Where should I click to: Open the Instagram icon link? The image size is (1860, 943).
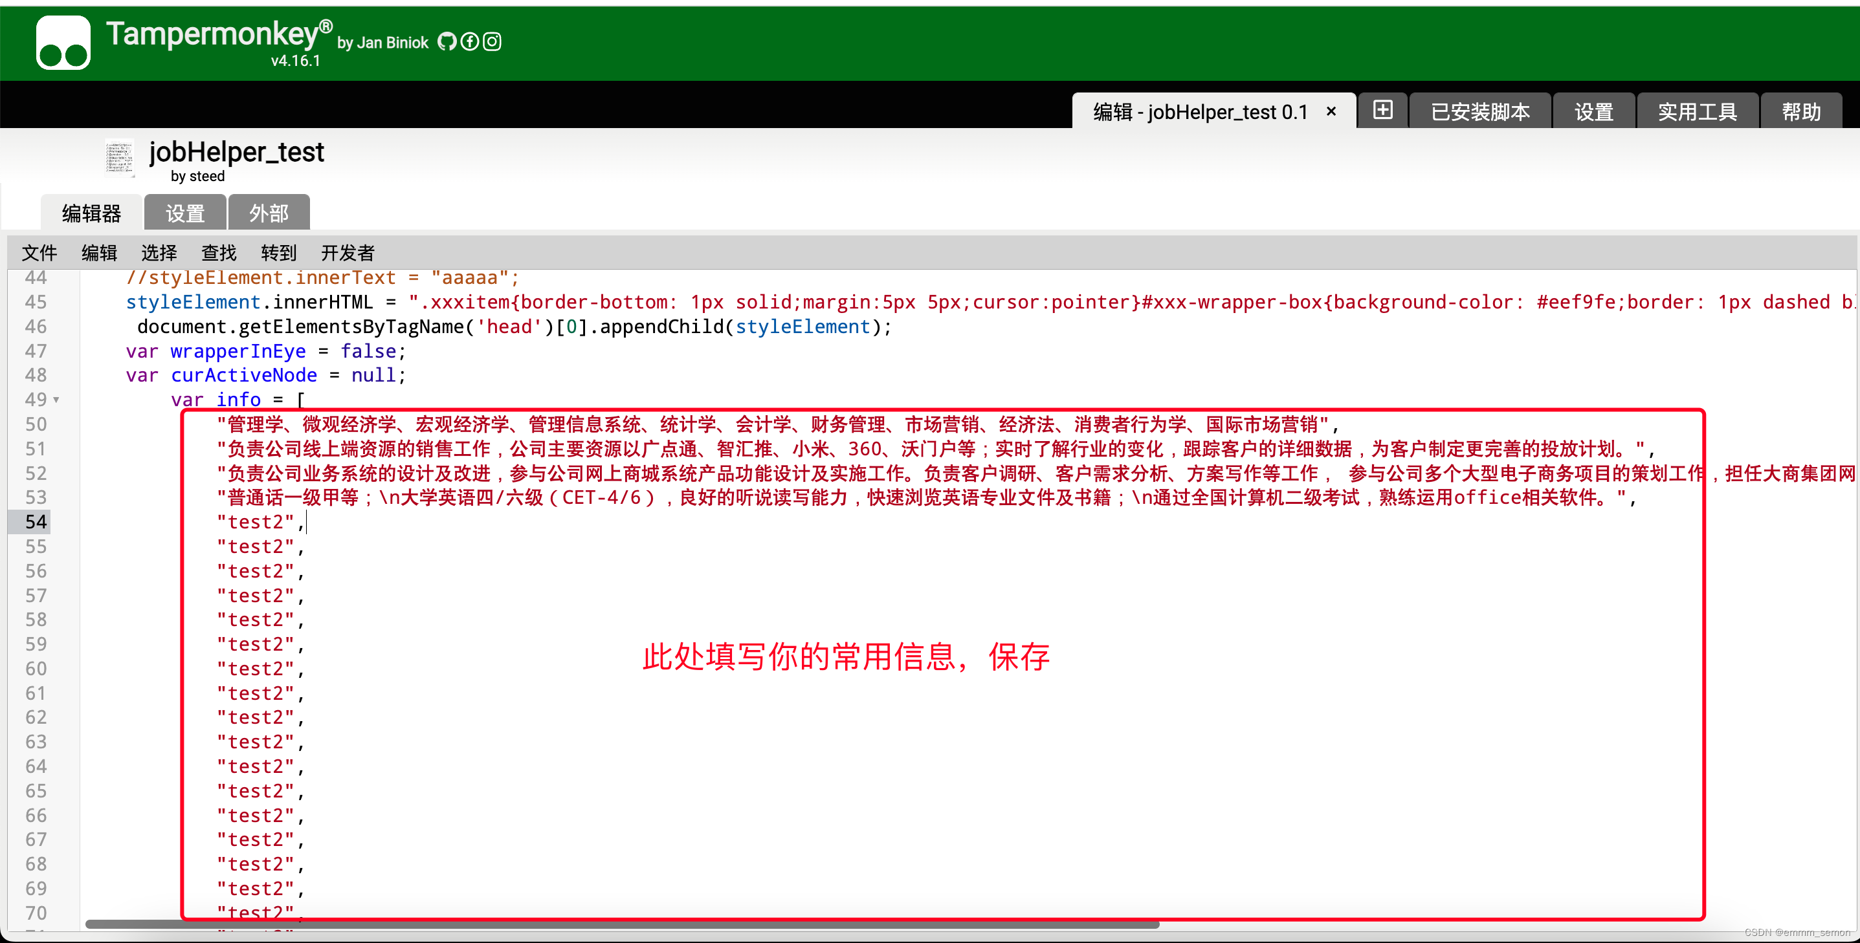click(493, 42)
